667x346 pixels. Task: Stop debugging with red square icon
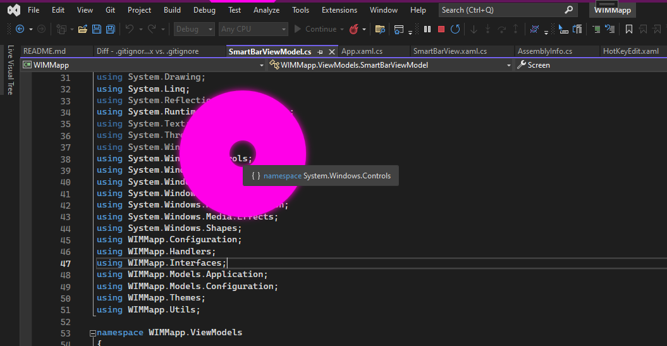coord(441,29)
